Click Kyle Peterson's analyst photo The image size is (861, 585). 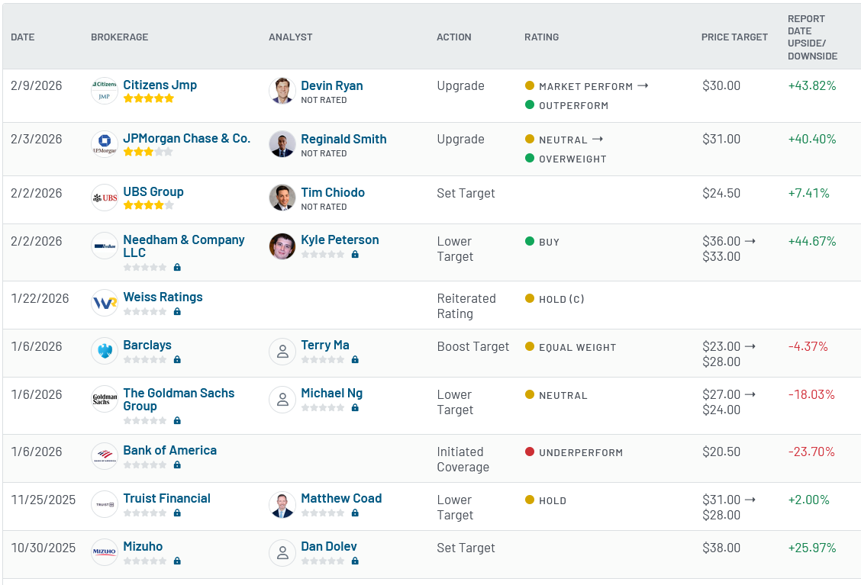(282, 246)
